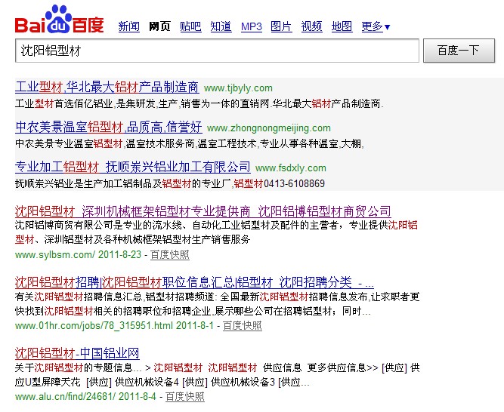The height and width of the screenshot is (412, 504).
Task: Switch to the 贴吧 tab
Action: click(x=190, y=27)
